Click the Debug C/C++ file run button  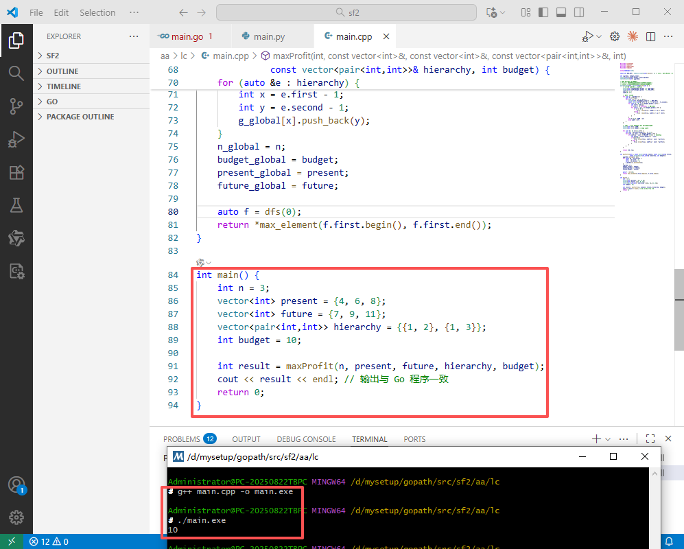click(587, 36)
